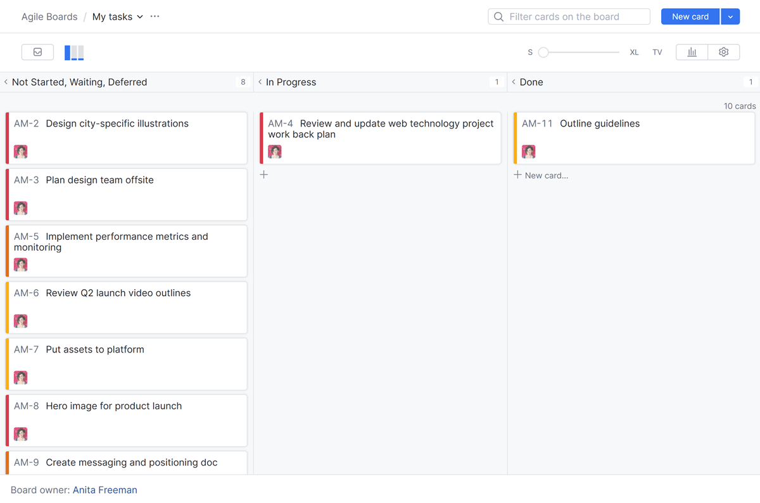Open the board chart icon
760x503 pixels.
pyautogui.click(x=692, y=52)
